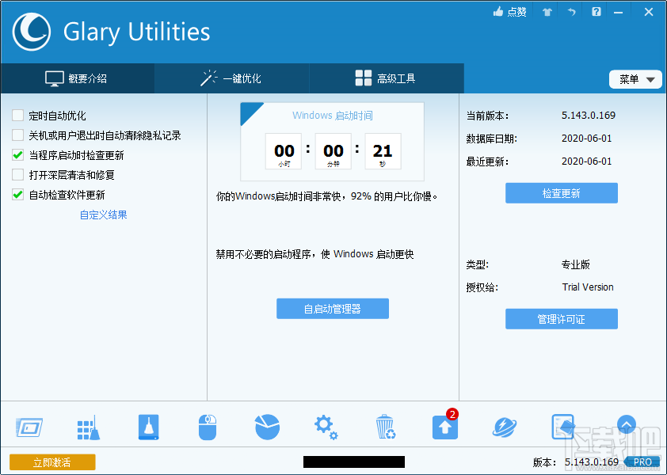Select the uninstaller trash icon
Image resolution: width=667 pixels, height=475 pixels.
point(385,425)
